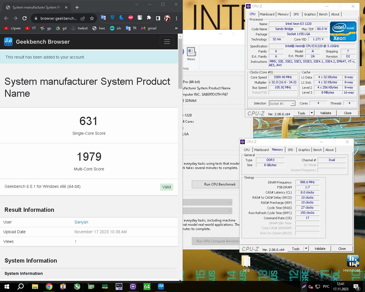Viewport: 365px width, 292px height.
Task: Open the gd Google Drive bookmark
Action: click(61, 28)
